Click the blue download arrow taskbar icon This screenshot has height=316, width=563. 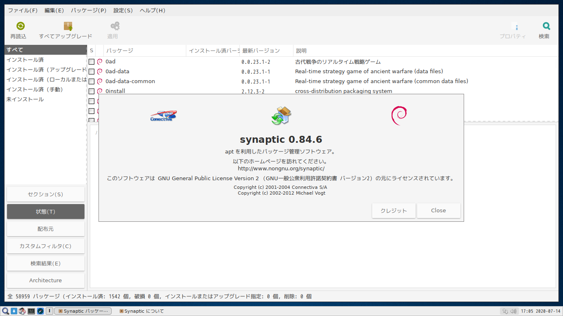coord(14,311)
